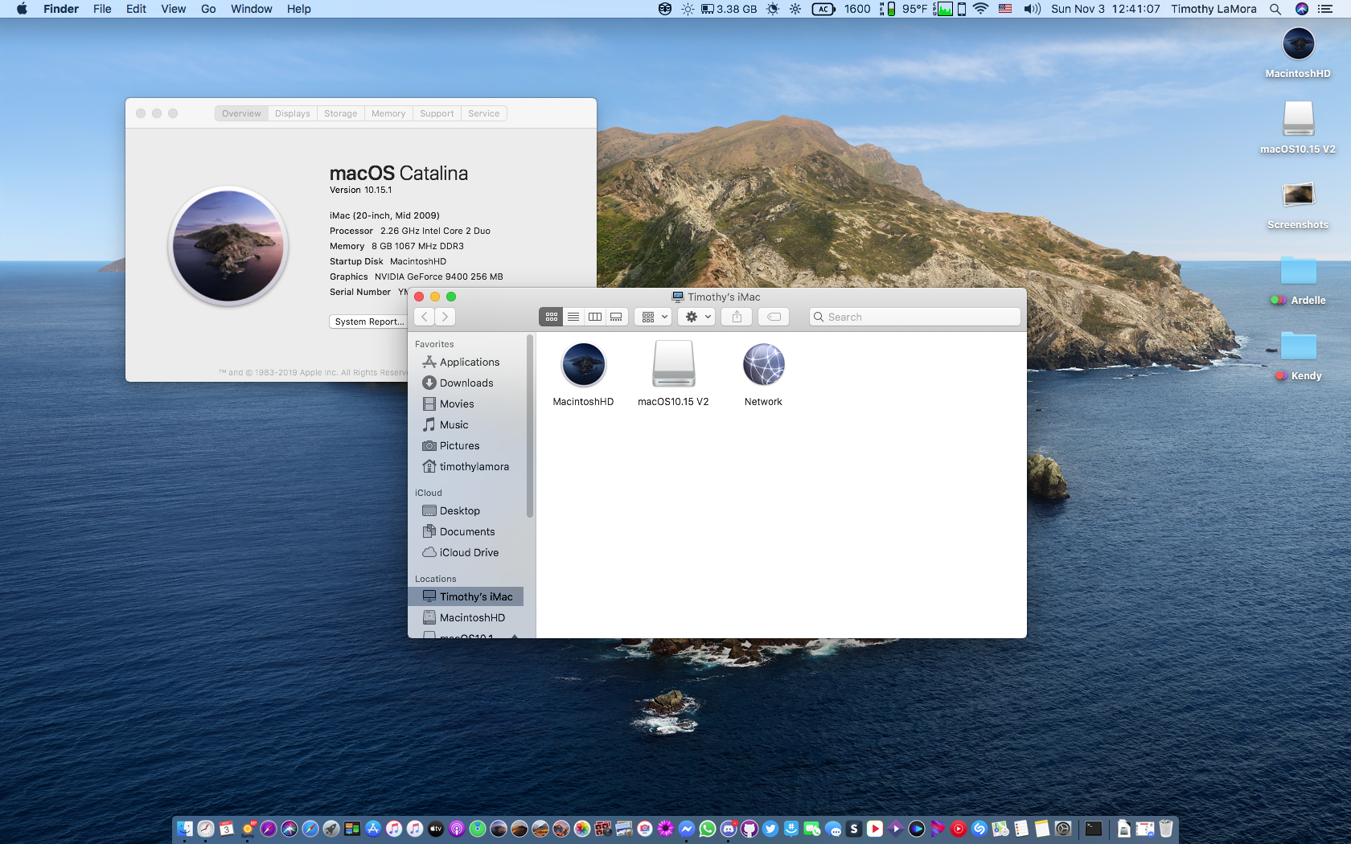1351x844 pixels.
Task: Open the Network icon in Finder
Action: pos(763,366)
